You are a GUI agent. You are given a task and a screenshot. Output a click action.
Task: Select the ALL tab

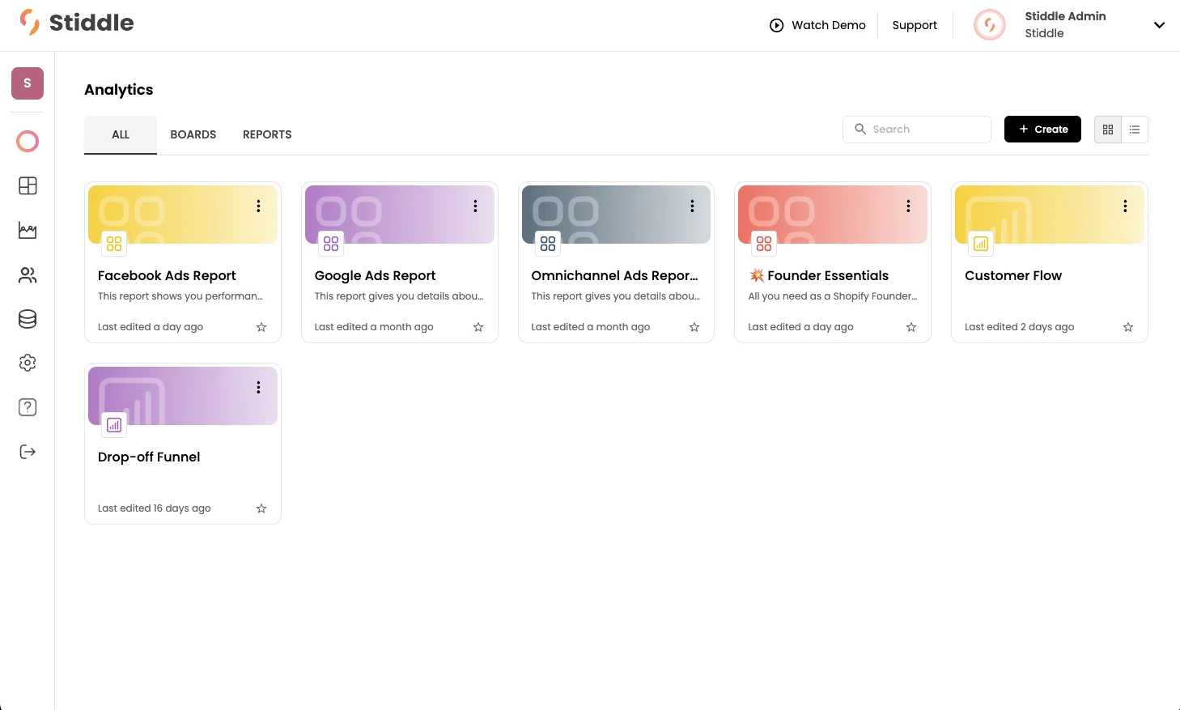(121, 134)
